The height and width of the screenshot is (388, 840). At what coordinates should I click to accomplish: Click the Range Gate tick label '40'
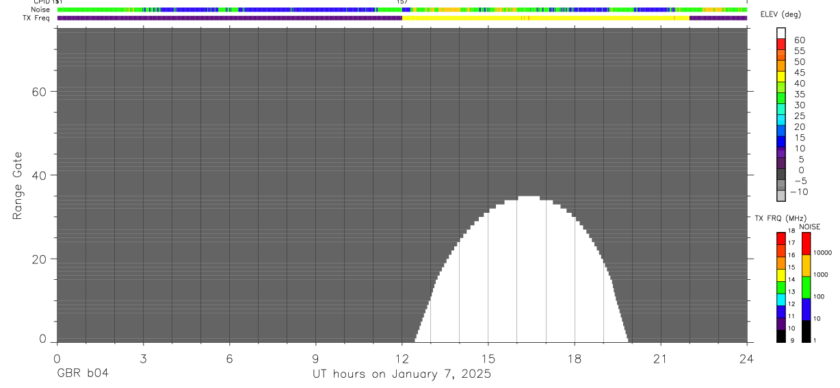coord(40,175)
